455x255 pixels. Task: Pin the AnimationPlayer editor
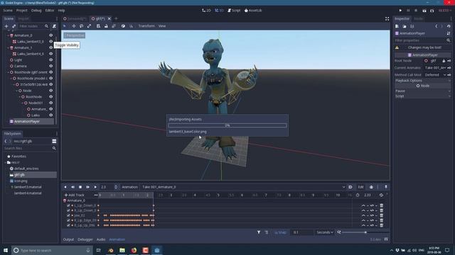pyautogui.click(x=386, y=187)
